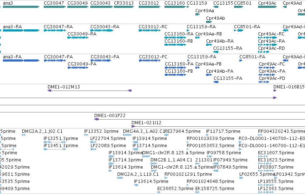Click the Cpr49Ac-RC transcript label
This screenshot has width=305, height=194.
tap(271, 34)
